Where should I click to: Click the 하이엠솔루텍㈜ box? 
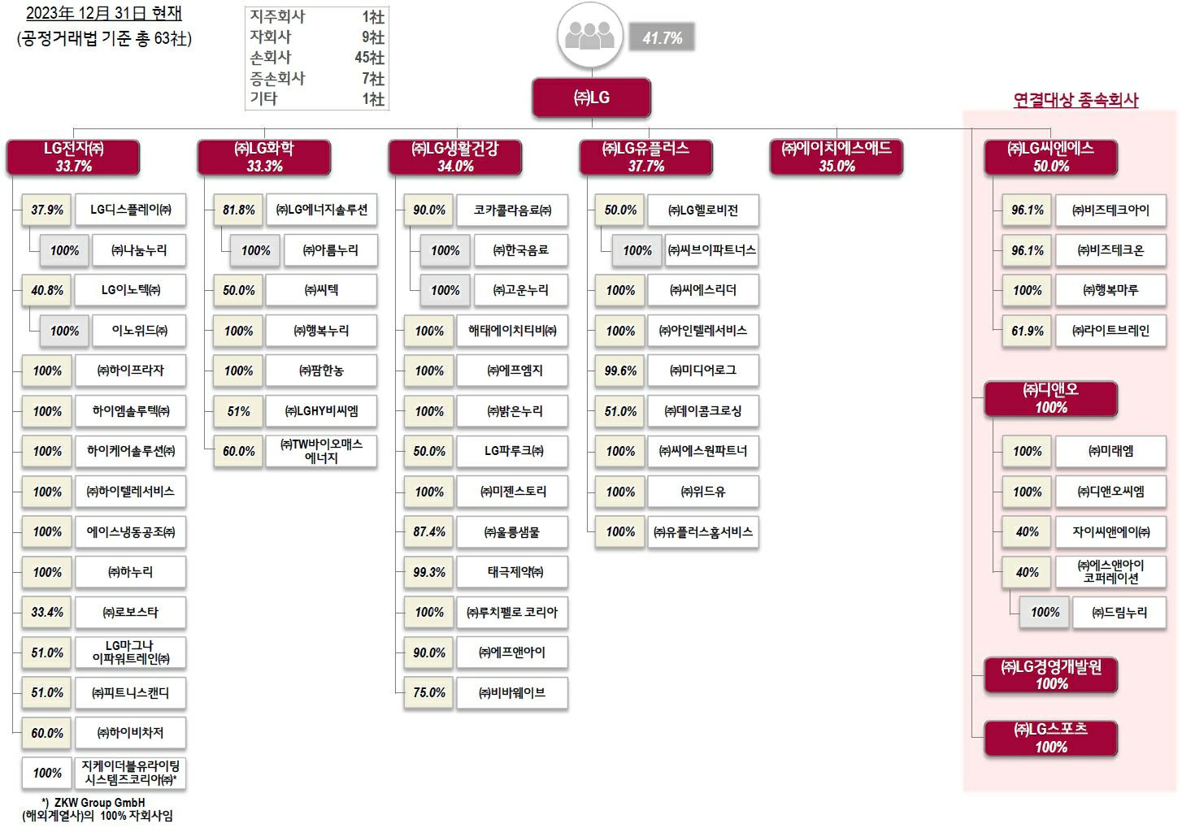(130, 411)
